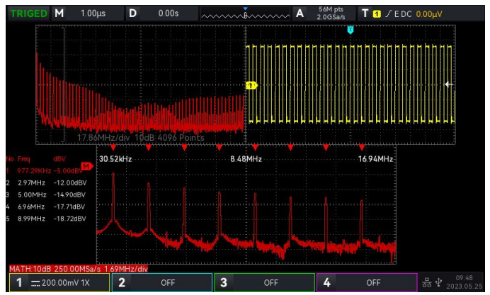
Task: Click the rising edge trigger slope icon
Action: point(389,13)
